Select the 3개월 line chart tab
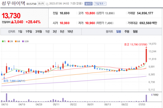 tap(39, 31)
